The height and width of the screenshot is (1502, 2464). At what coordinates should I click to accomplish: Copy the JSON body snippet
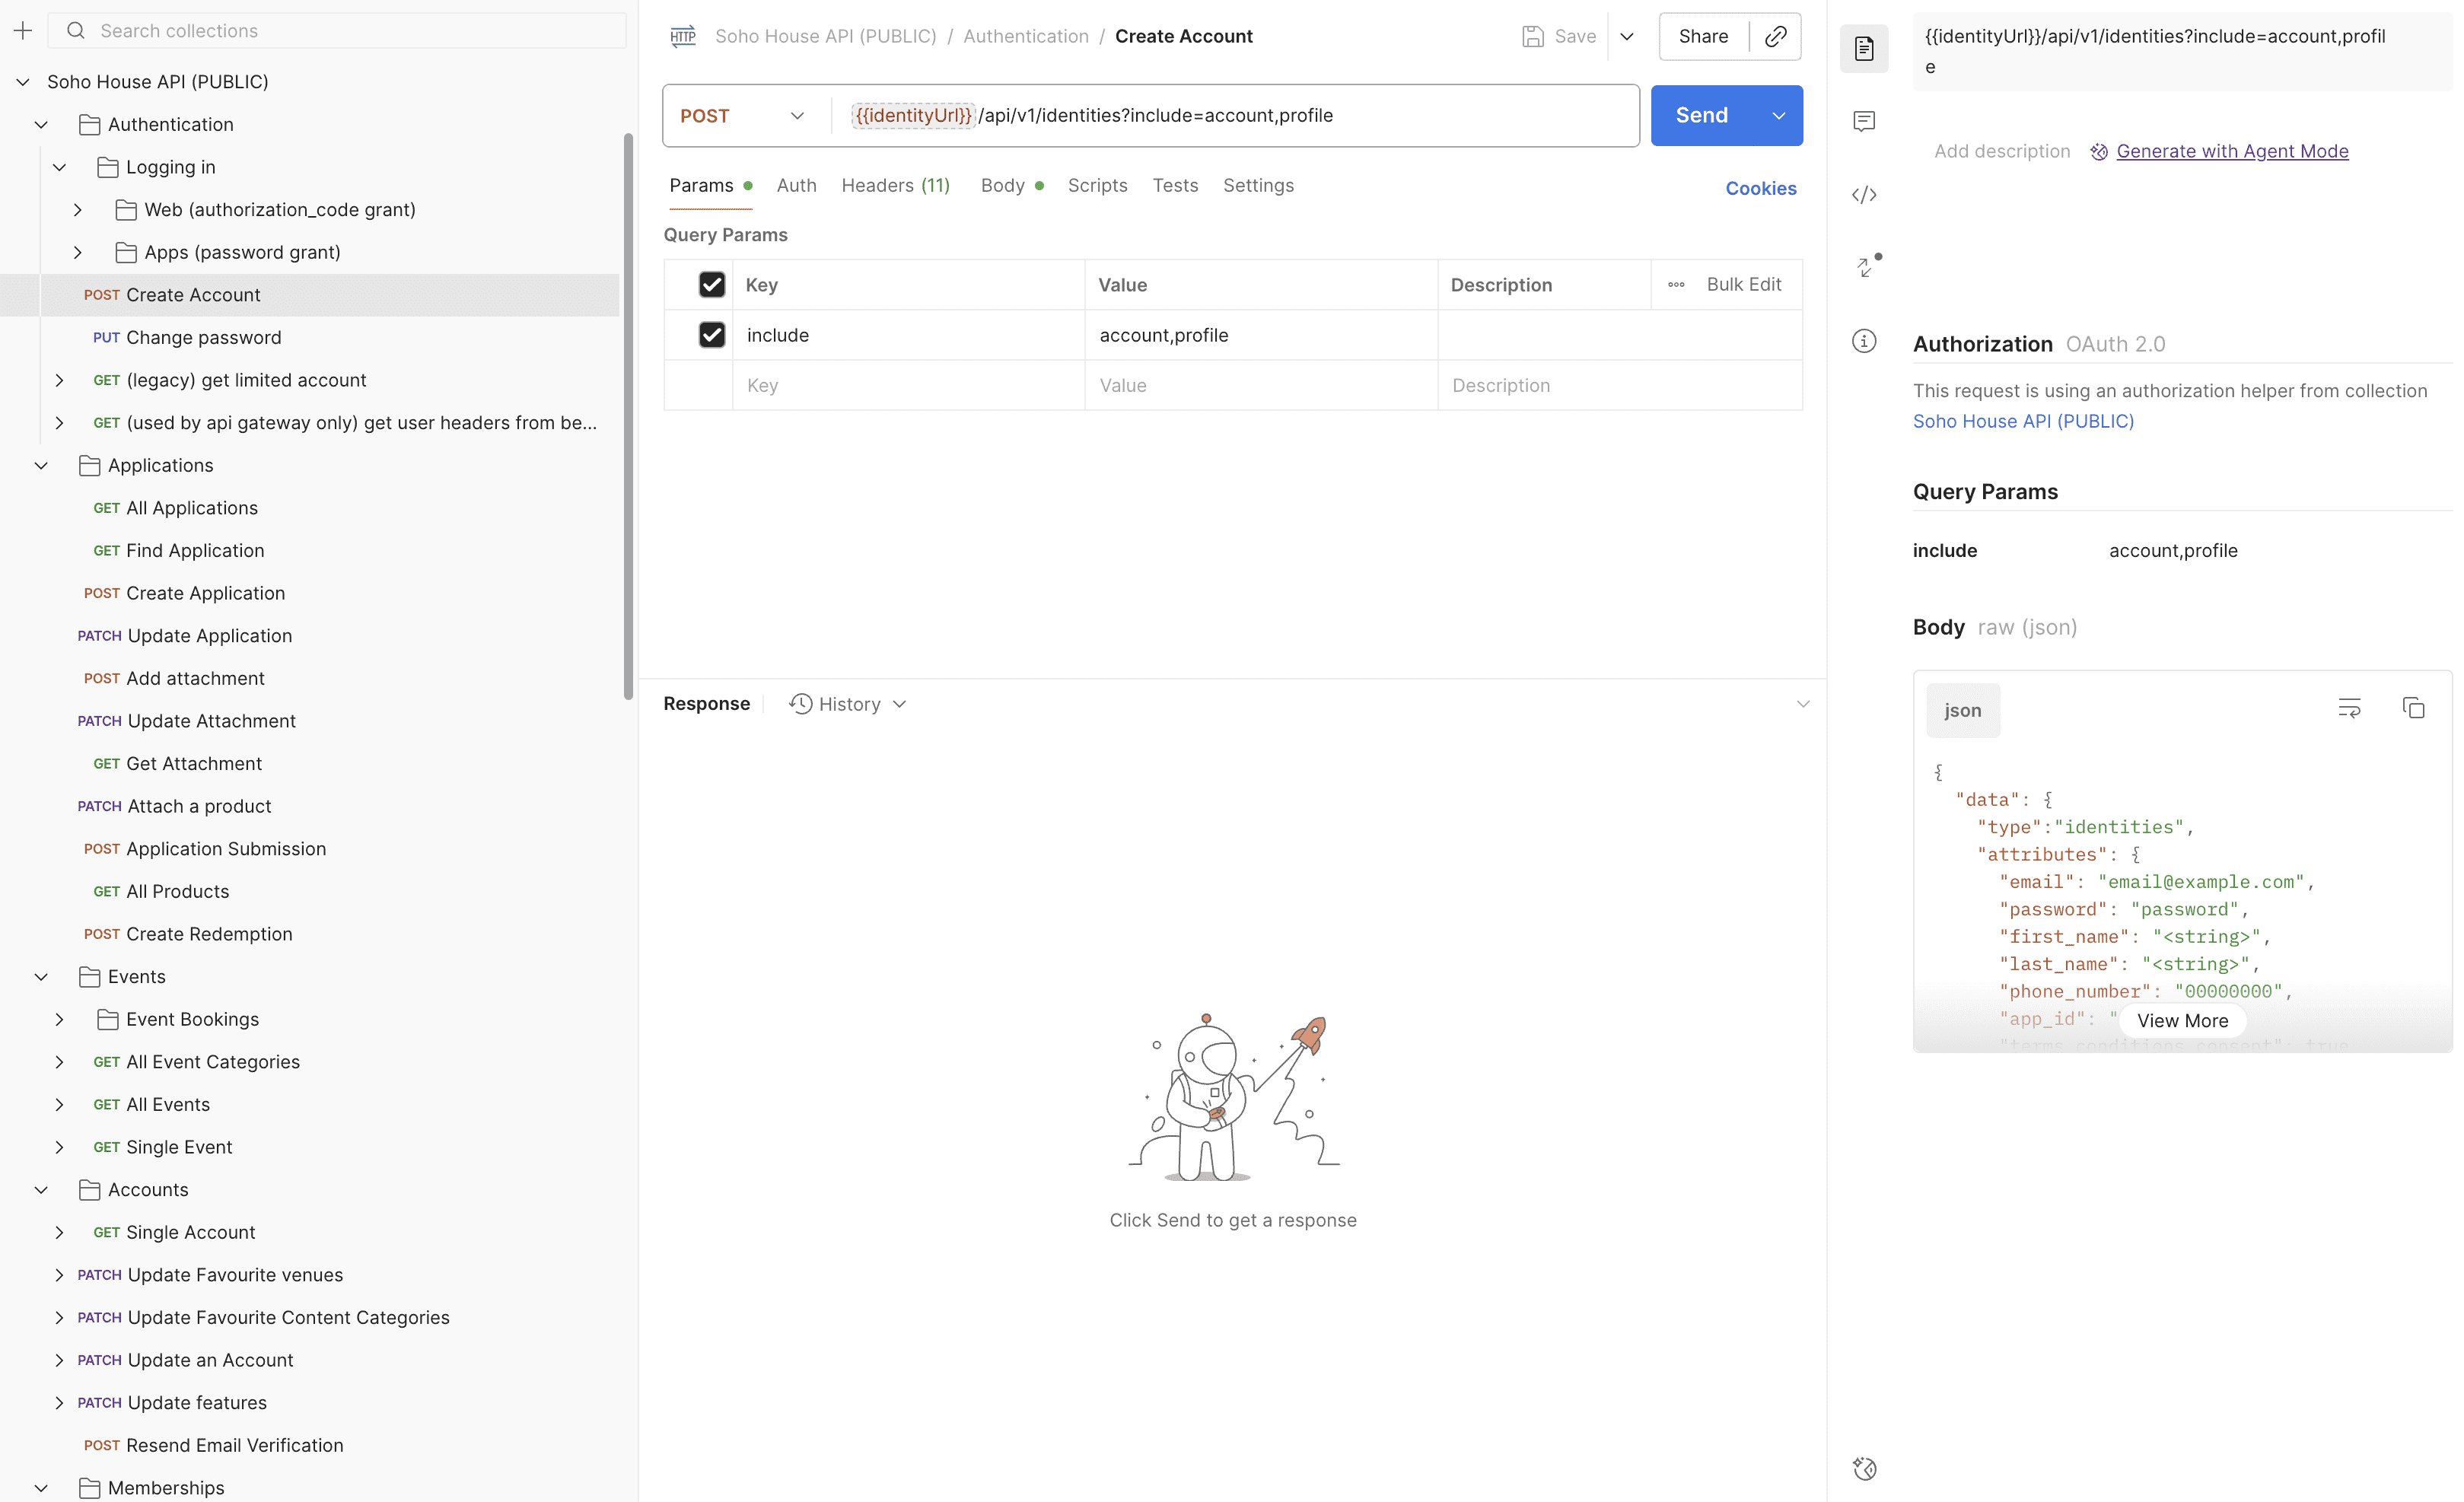tap(2413, 708)
